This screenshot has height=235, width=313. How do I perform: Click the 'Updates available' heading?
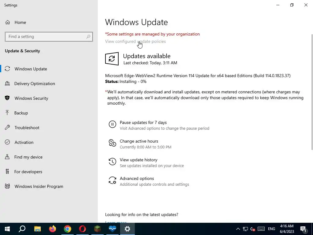pos(147,56)
